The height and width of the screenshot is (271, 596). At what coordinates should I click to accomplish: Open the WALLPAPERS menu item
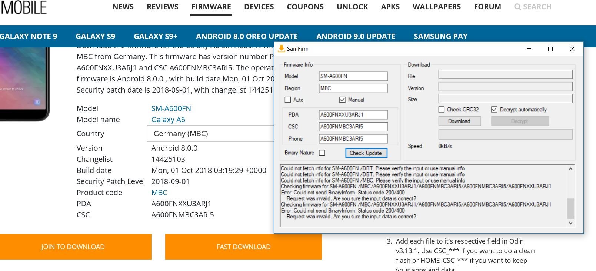(x=437, y=7)
